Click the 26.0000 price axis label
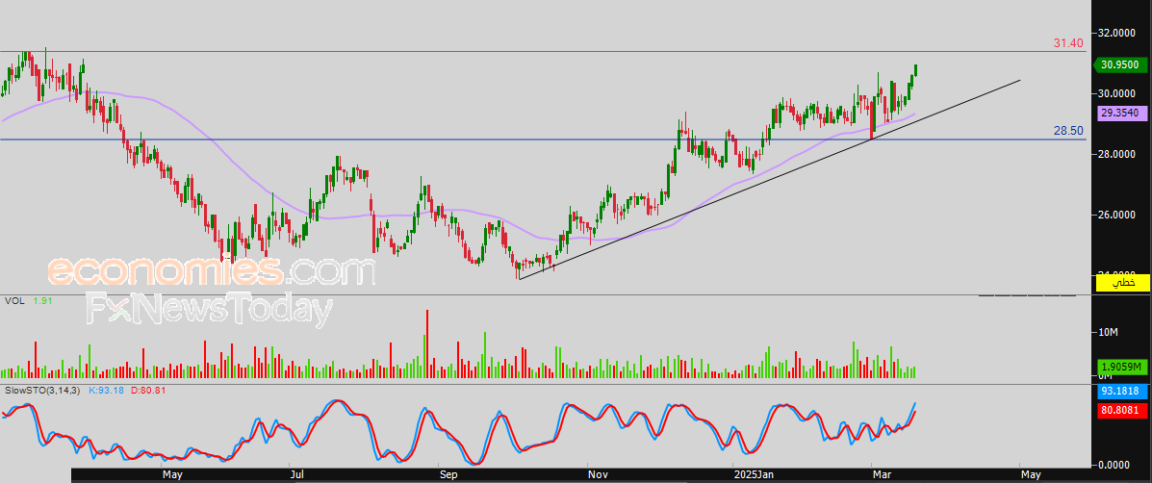Image resolution: width=1152 pixels, height=483 pixels. click(1117, 216)
